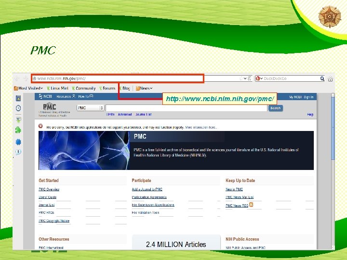This screenshot has height=260, width=347.
Task: Open the DuckDuckGo search engine dropdown
Action: point(259,78)
